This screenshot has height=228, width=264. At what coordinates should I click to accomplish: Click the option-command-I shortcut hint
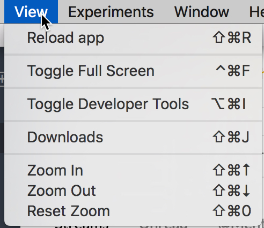229,104
